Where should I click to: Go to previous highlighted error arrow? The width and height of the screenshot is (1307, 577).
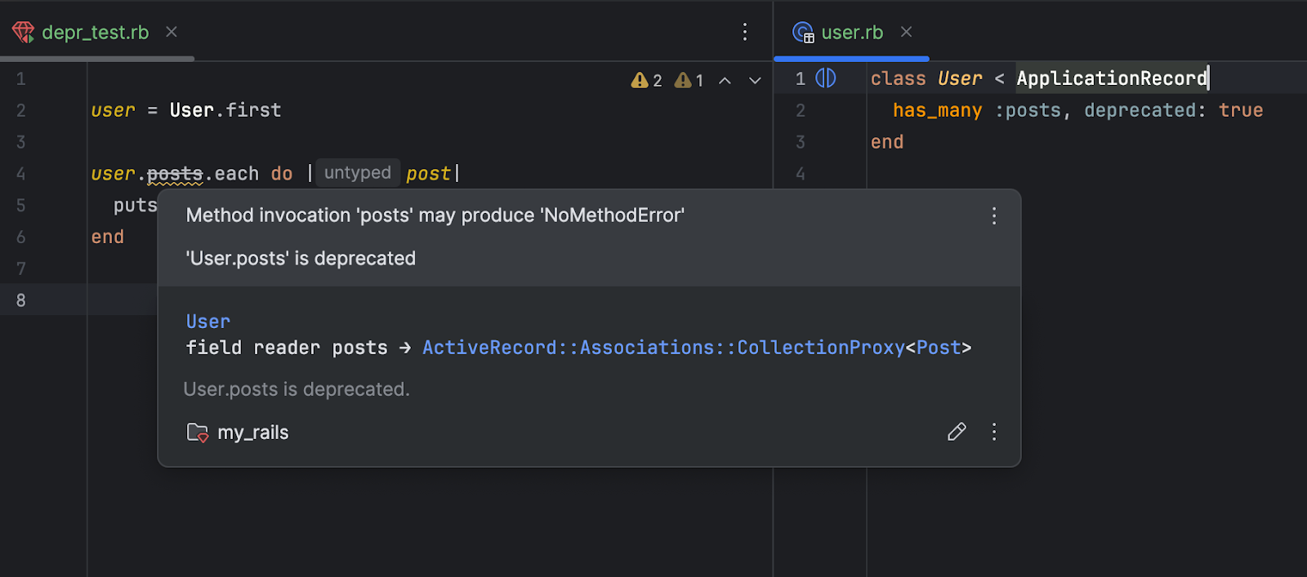(x=725, y=80)
